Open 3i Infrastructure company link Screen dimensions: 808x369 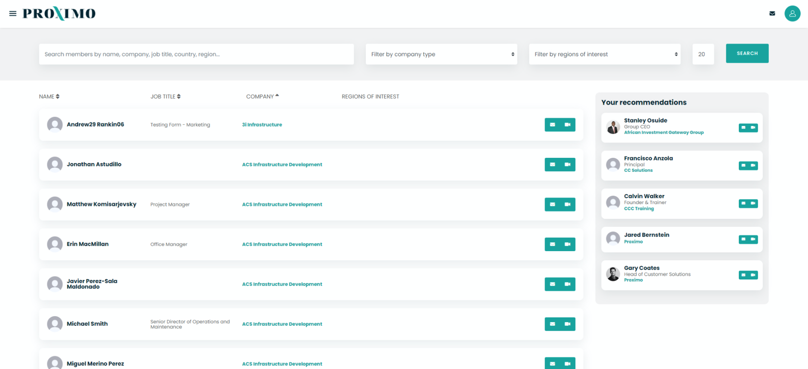262,125
